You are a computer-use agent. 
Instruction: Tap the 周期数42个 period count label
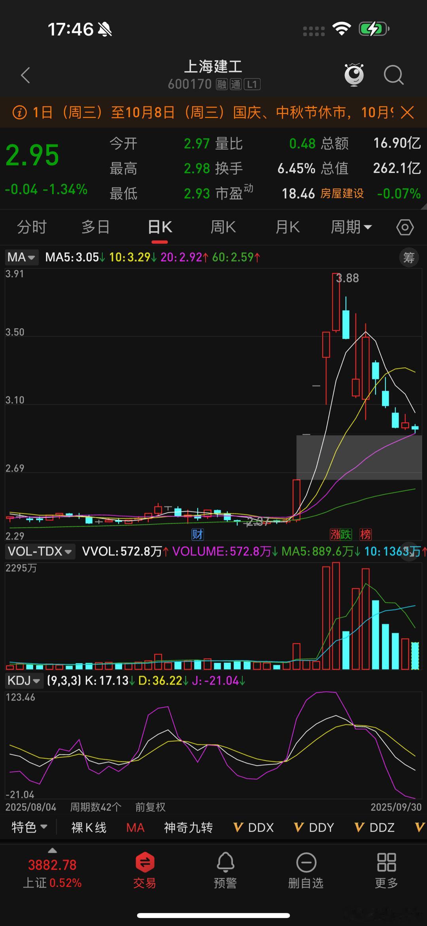pyautogui.click(x=96, y=807)
